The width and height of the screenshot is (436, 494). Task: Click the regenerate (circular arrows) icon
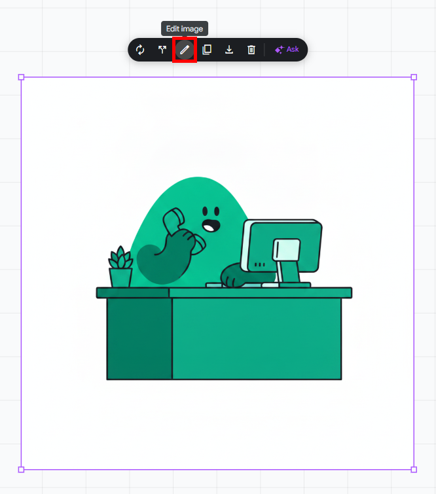[x=140, y=50]
